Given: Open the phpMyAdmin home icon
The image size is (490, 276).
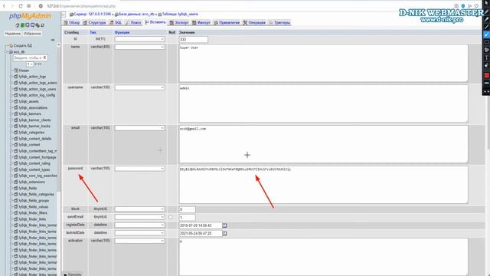Looking at the screenshot, I should tap(18, 25).
